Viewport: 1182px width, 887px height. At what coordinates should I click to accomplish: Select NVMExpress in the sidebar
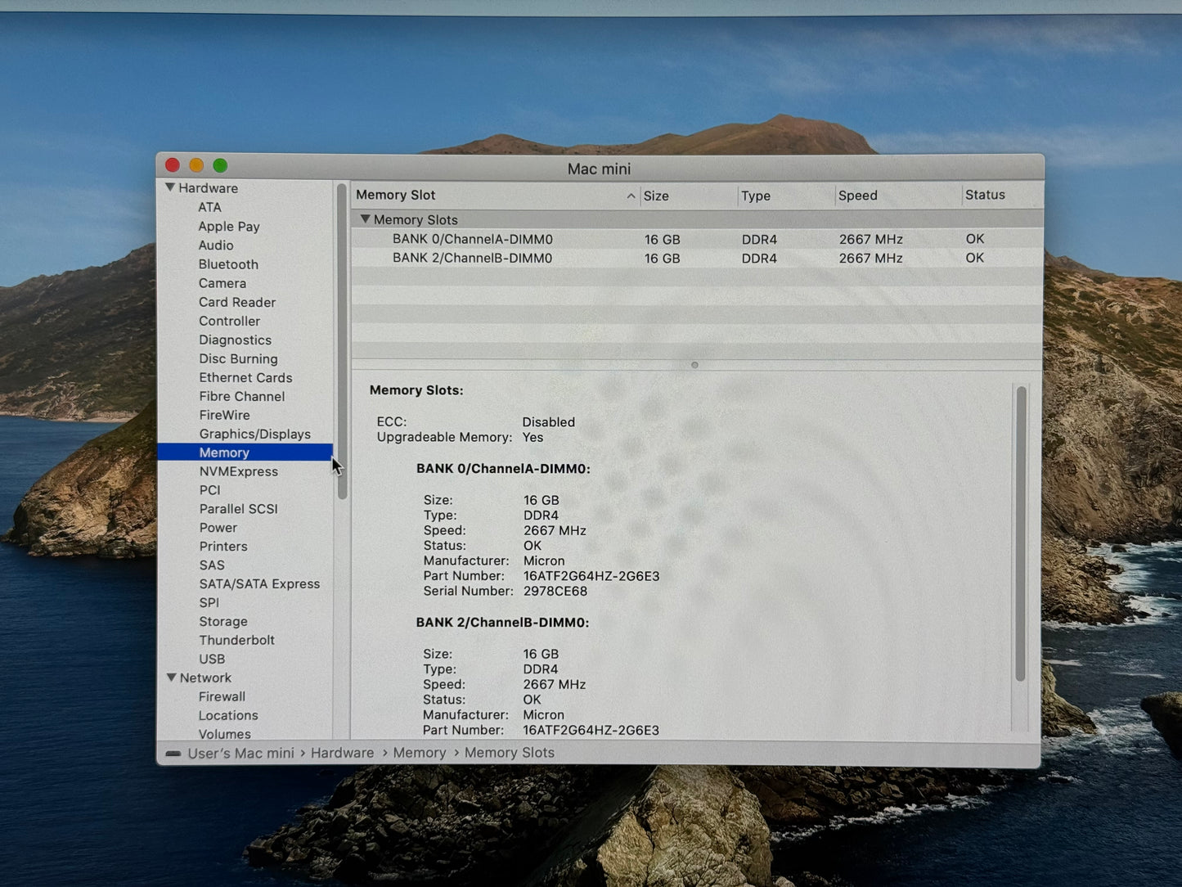238,471
